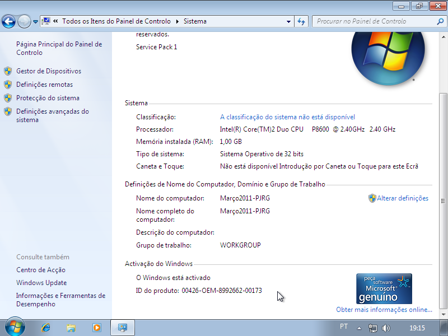Click the PT language indicator

pyautogui.click(x=344, y=326)
